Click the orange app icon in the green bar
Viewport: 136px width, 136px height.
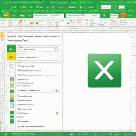[6, 15]
